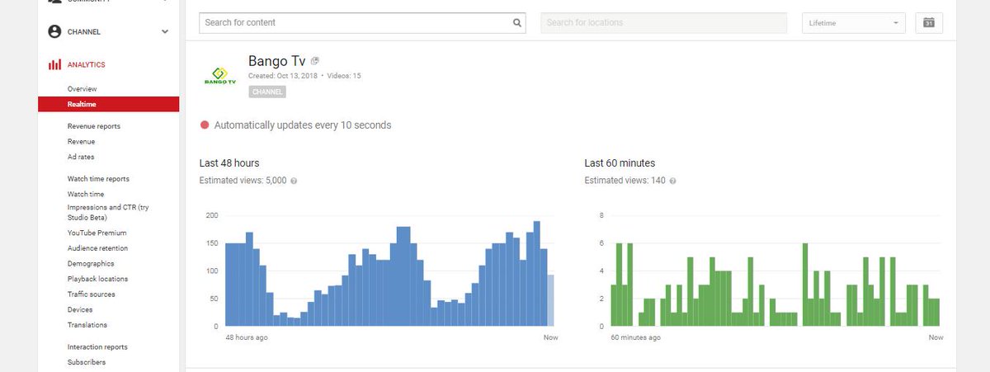Viewport: 990px width, 372px height.
Task: Open the Revenue report
Action: 81,141
